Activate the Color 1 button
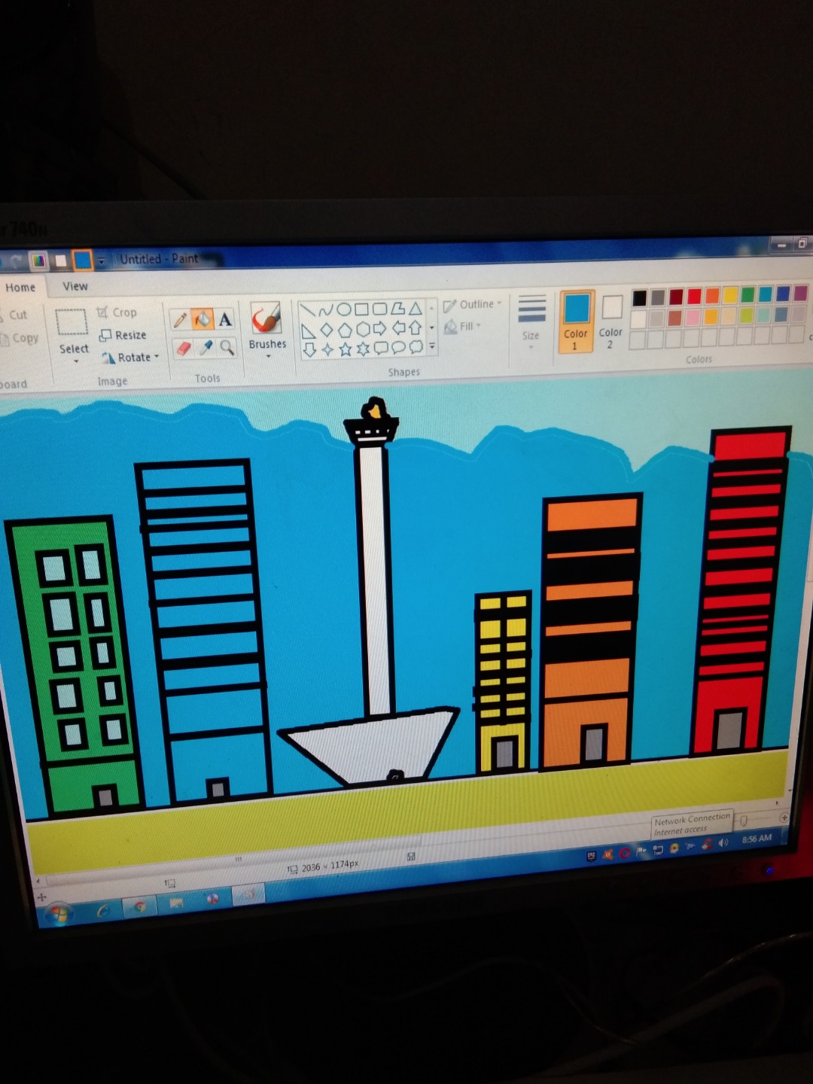 point(577,321)
